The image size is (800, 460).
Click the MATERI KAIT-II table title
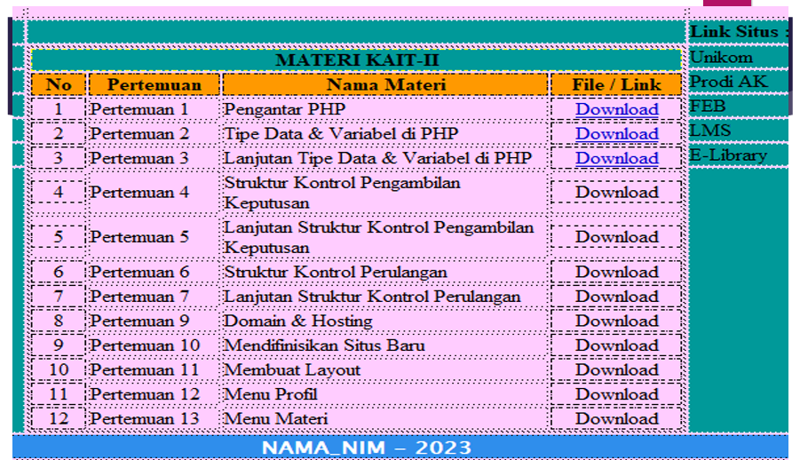click(x=356, y=60)
